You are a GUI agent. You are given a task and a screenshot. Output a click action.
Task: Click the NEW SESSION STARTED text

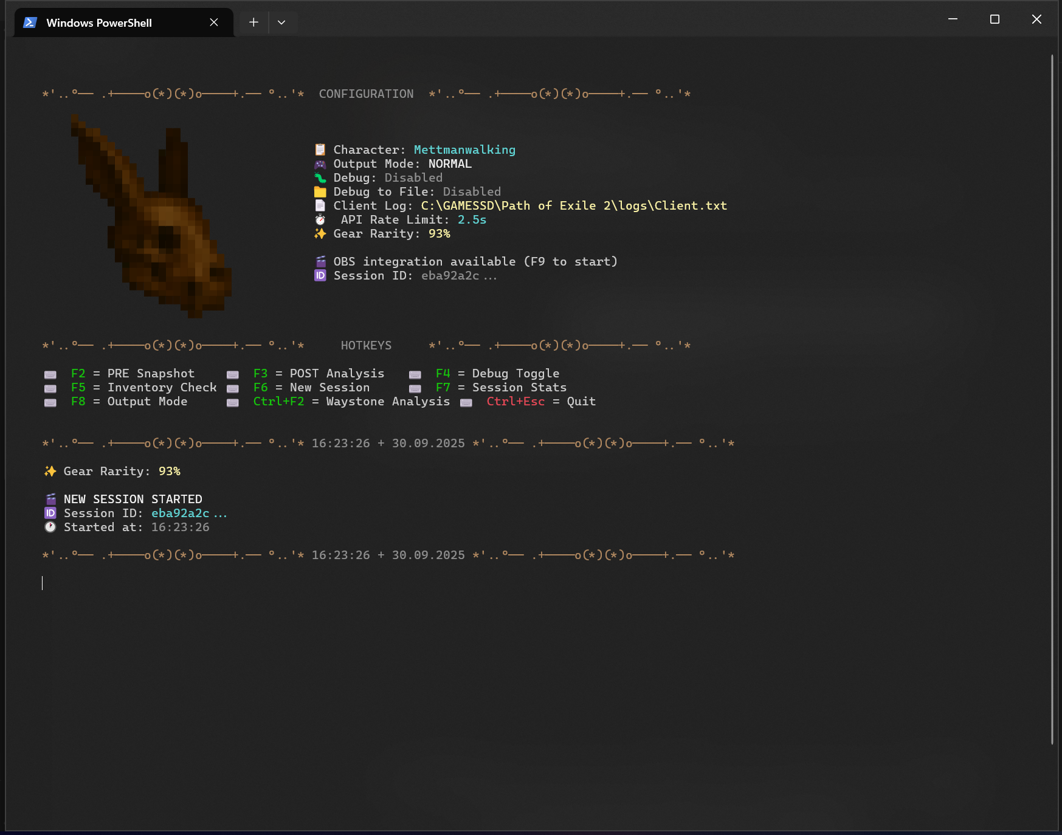[x=133, y=499]
